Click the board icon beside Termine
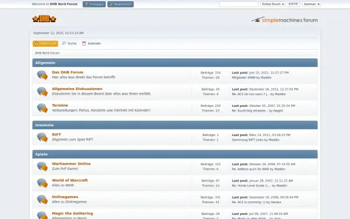 (42, 108)
